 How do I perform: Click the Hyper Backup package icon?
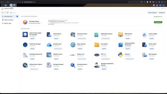[73, 45]
